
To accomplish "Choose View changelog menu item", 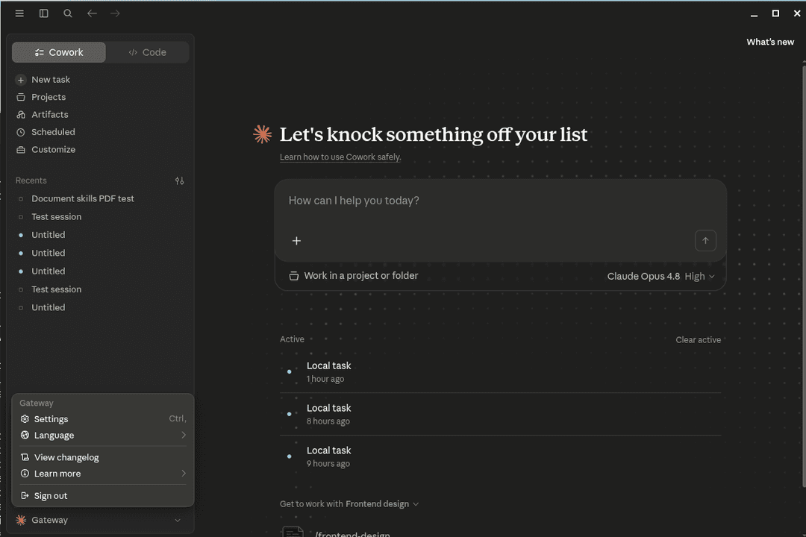I will [103, 457].
